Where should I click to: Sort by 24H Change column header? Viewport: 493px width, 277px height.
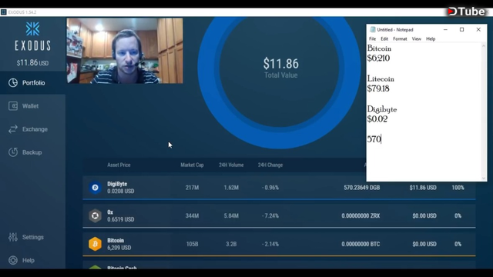(270, 165)
